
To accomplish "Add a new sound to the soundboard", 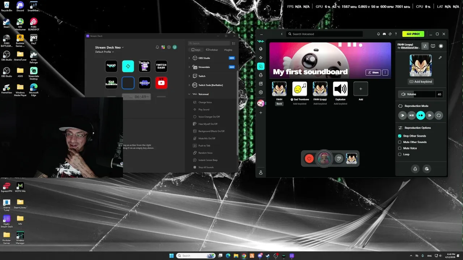I will 361,89.
